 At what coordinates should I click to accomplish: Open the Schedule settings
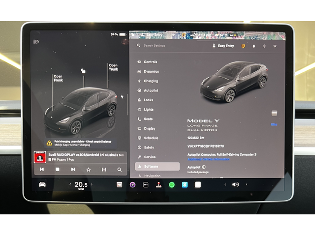tap(148, 138)
